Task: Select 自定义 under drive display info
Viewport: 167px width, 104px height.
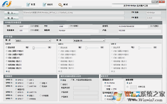Action: (61, 84)
